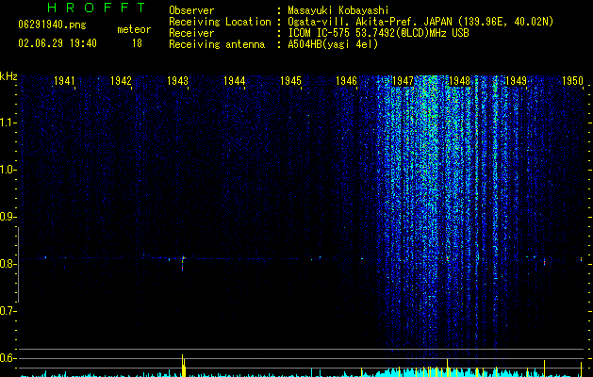Viewport: 593px width, 377px height.
Task: Click the strong meteor echo near 1943
Action: (x=183, y=263)
